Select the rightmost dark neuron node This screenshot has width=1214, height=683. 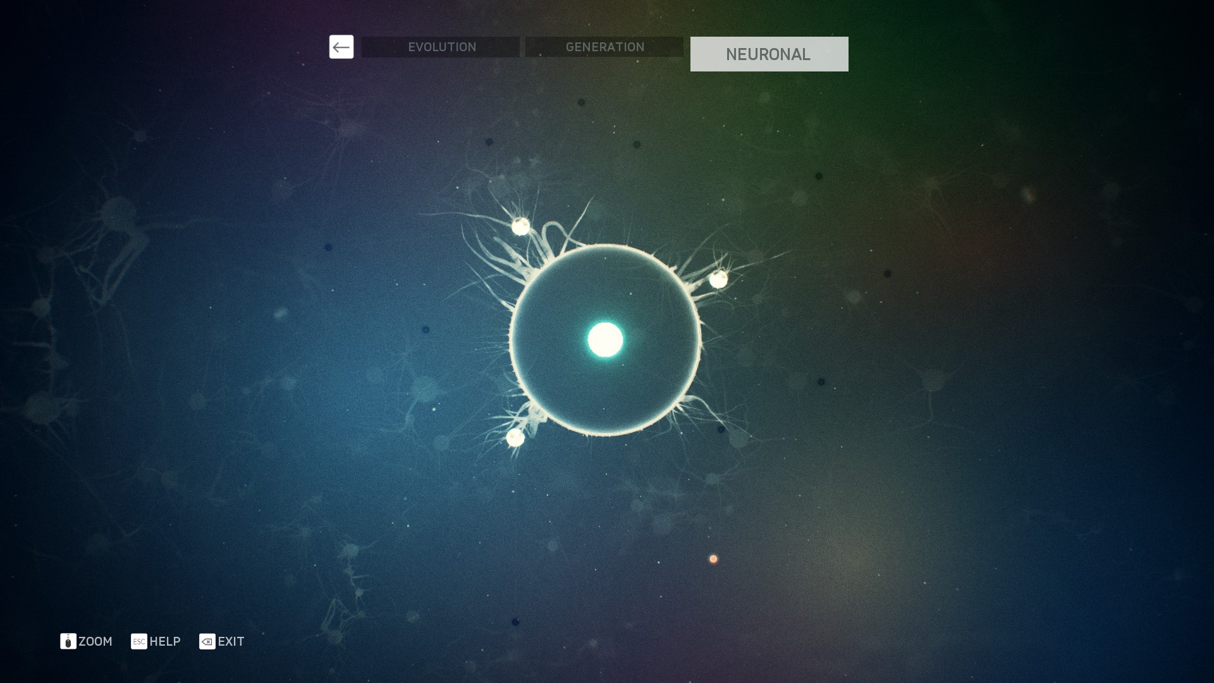coord(887,274)
